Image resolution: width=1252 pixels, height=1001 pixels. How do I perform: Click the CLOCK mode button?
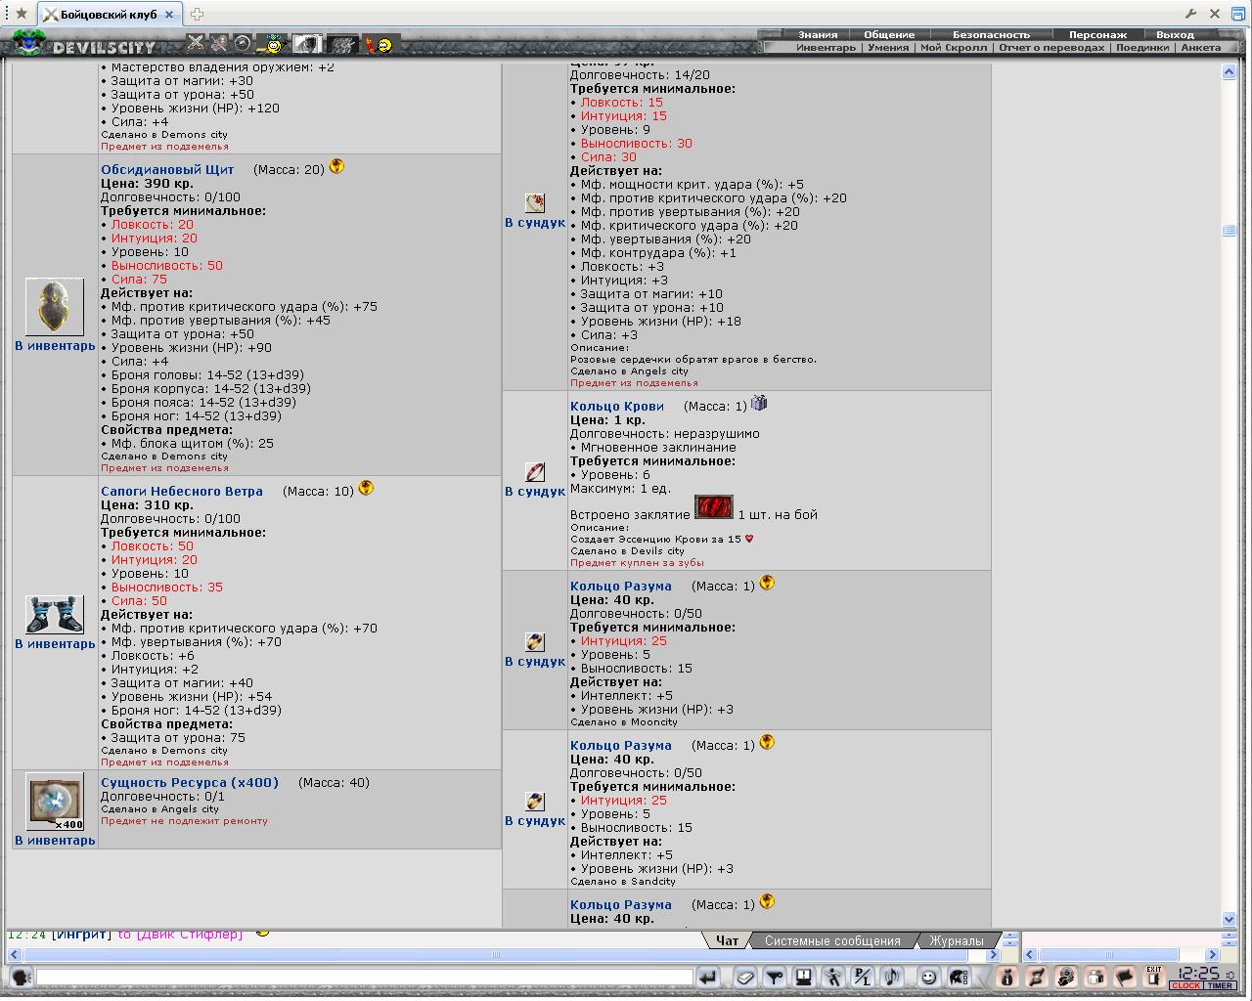pyautogui.click(x=1186, y=985)
